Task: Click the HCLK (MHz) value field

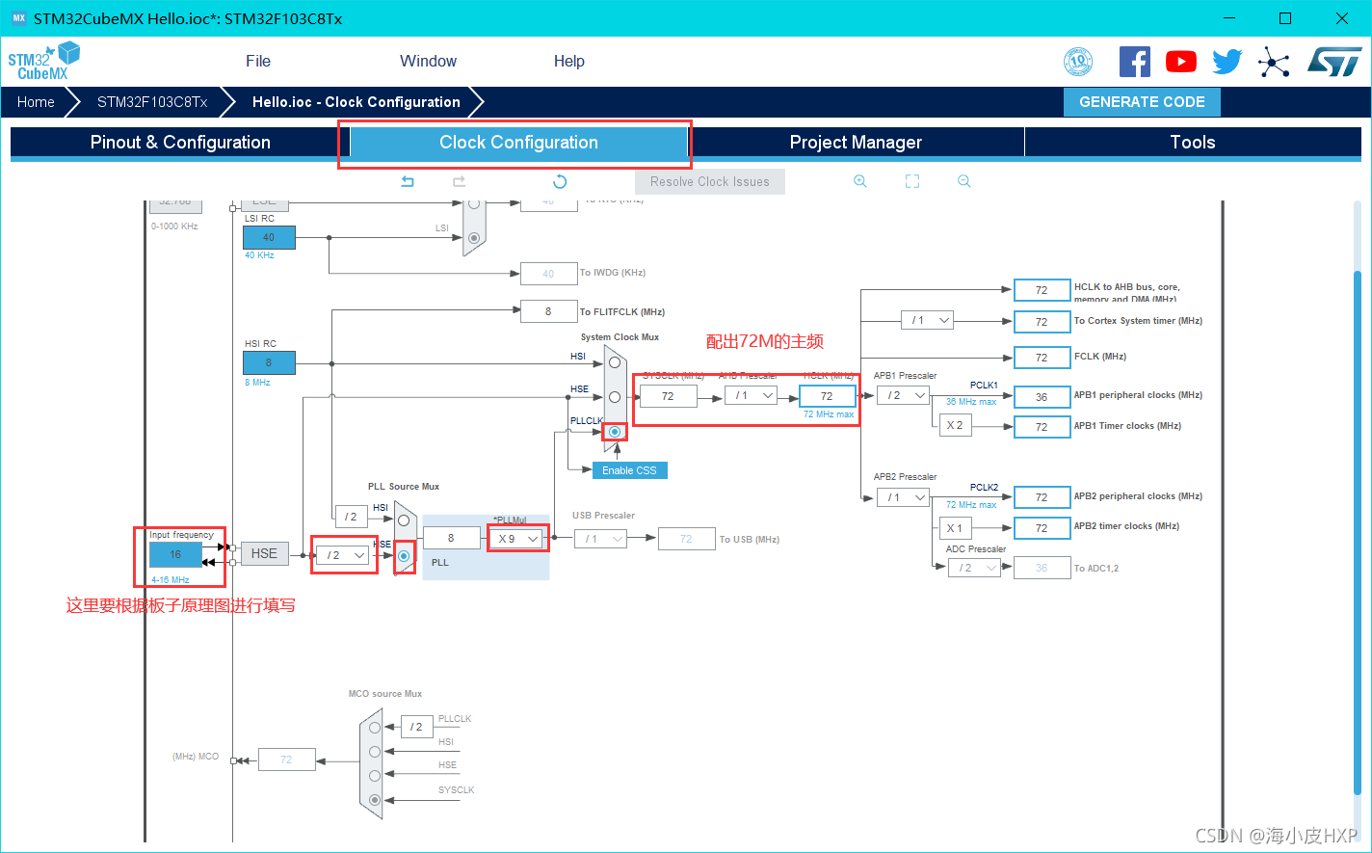Action: (x=827, y=395)
